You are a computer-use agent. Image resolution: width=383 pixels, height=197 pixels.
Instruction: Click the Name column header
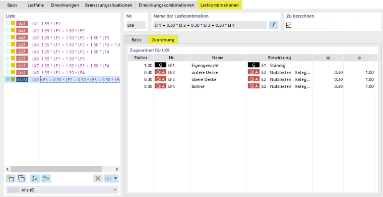[x=218, y=58]
